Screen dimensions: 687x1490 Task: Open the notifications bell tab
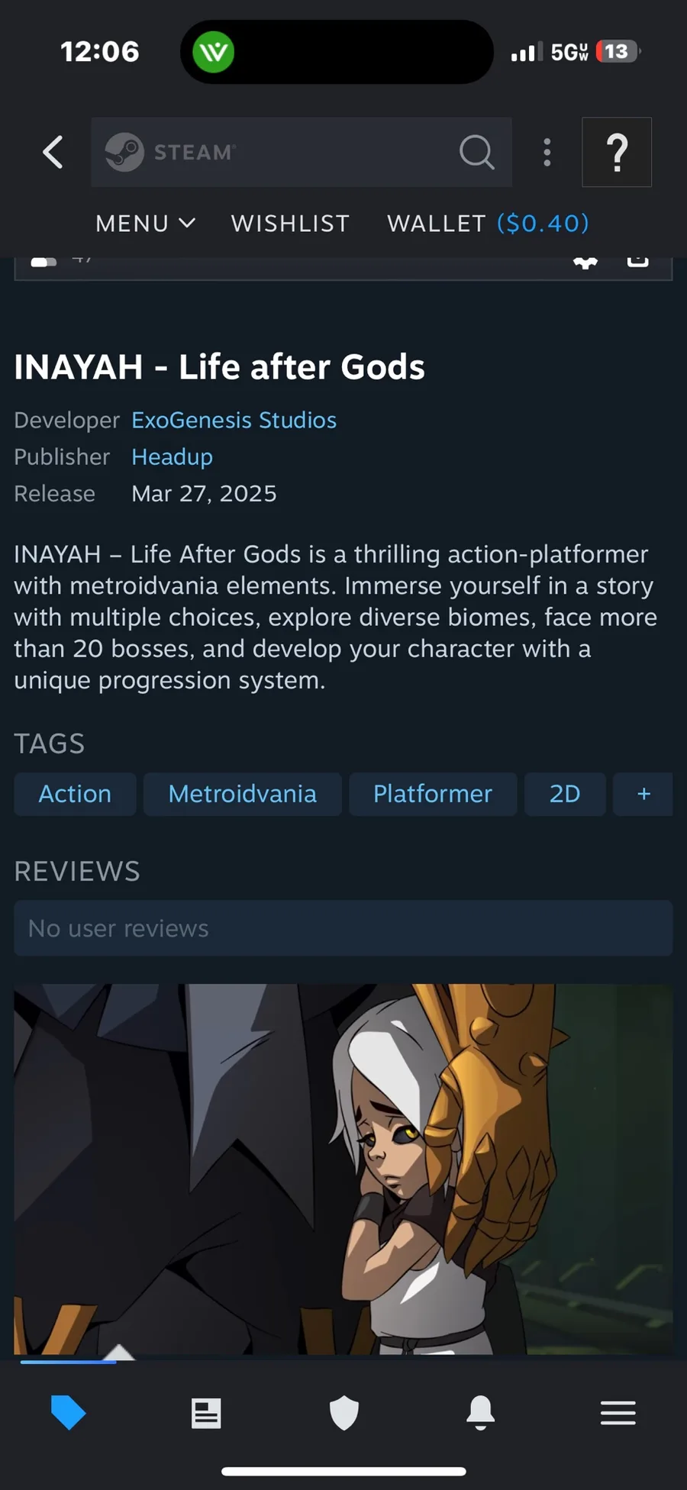coord(481,1413)
